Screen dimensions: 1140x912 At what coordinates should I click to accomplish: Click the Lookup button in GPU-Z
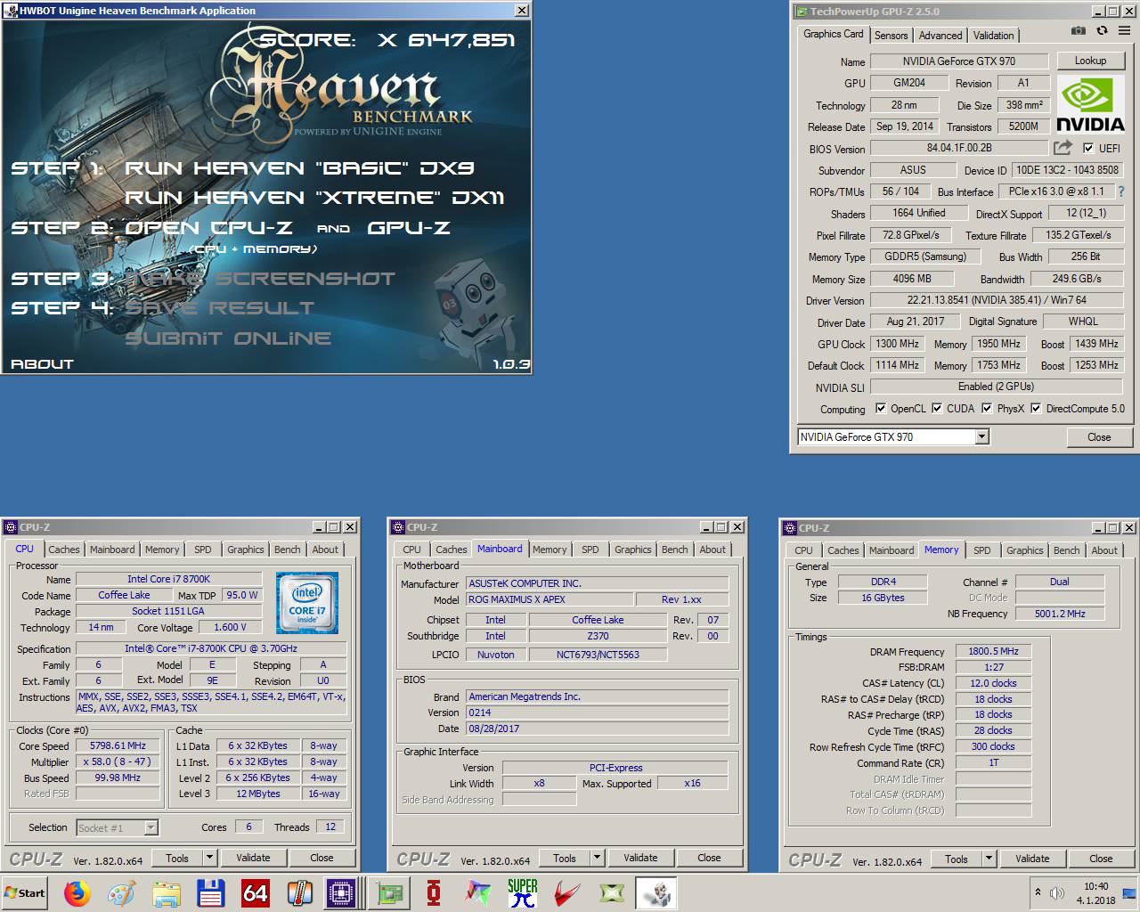(1090, 61)
